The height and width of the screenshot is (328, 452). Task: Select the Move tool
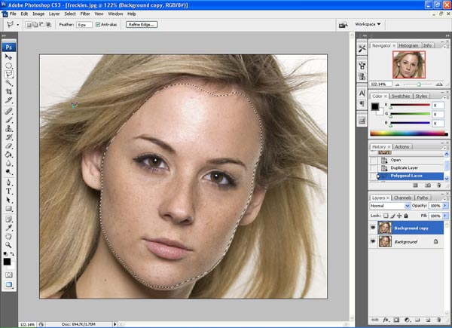[8, 57]
